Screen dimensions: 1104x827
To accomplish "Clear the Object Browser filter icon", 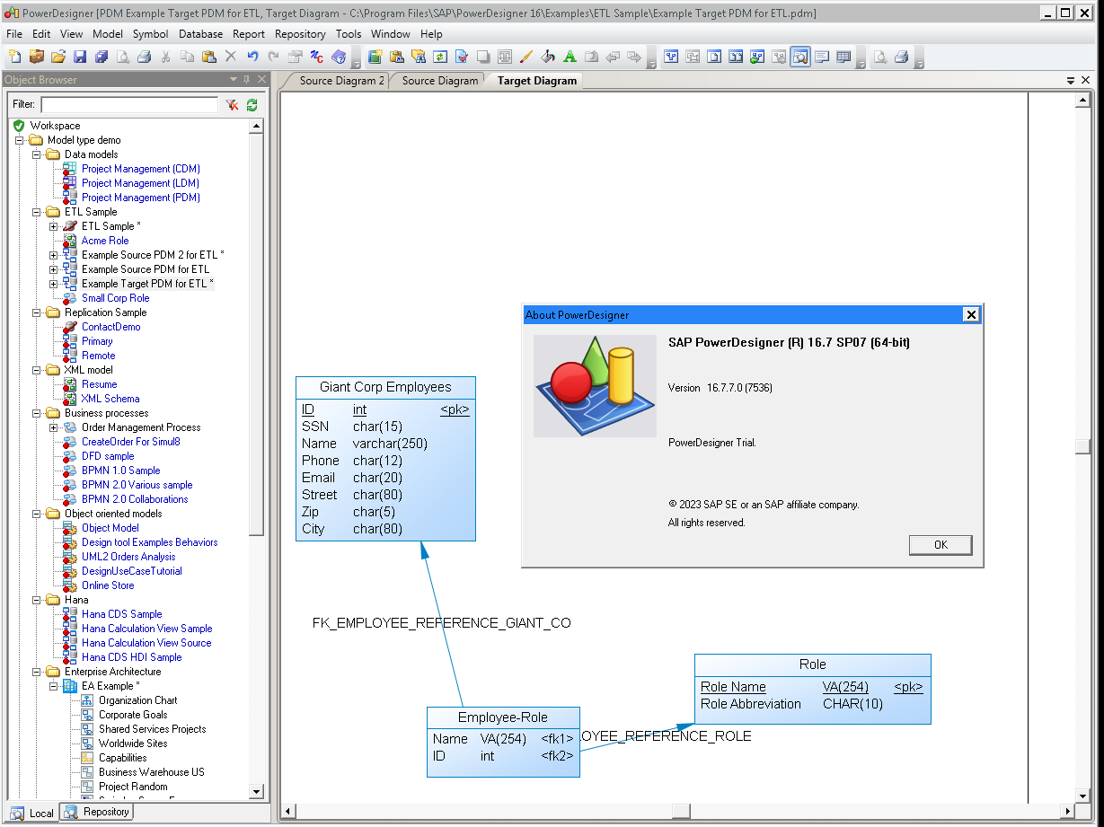I will coord(232,105).
